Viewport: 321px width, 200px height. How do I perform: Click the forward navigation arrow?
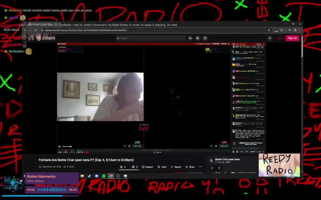30,30
